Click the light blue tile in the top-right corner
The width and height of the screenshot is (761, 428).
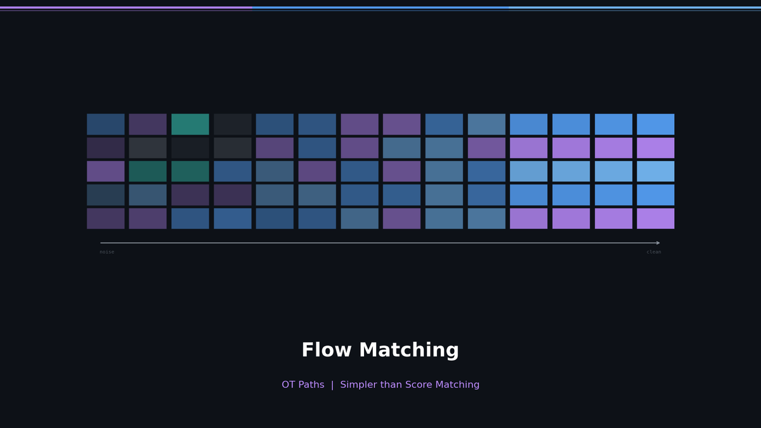click(654, 124)
